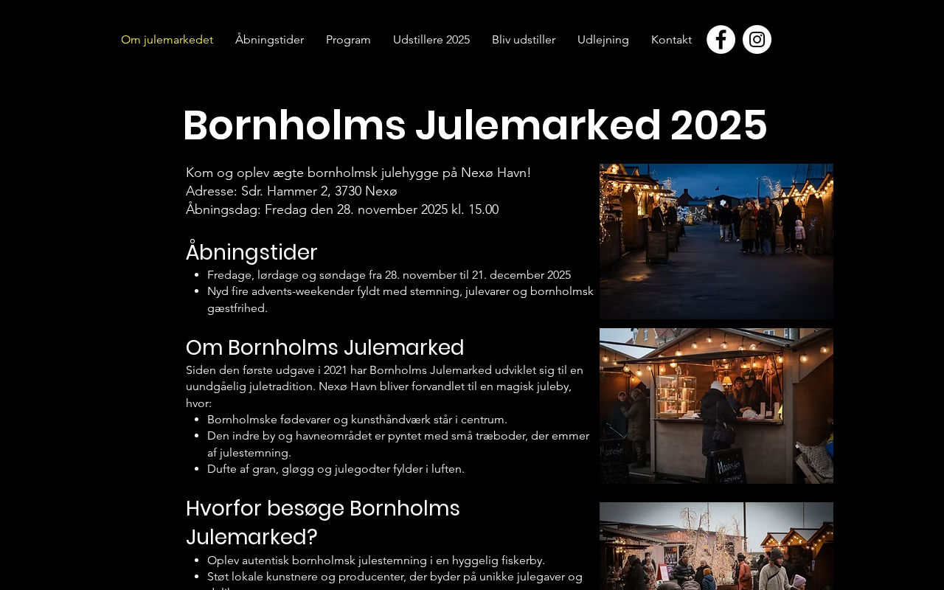Click the bullet about gran, gløgg og julegodter
The image size is (944, 590).
coord(336,469)
